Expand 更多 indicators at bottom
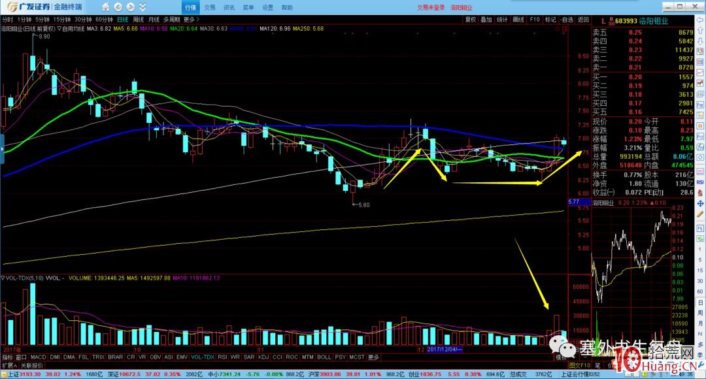 point(373,357)
